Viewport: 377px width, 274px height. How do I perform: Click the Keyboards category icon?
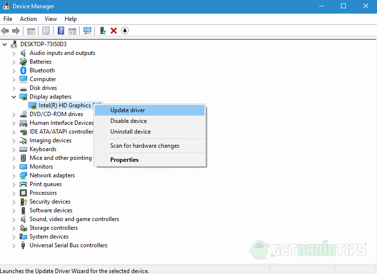tap(23, 149)
